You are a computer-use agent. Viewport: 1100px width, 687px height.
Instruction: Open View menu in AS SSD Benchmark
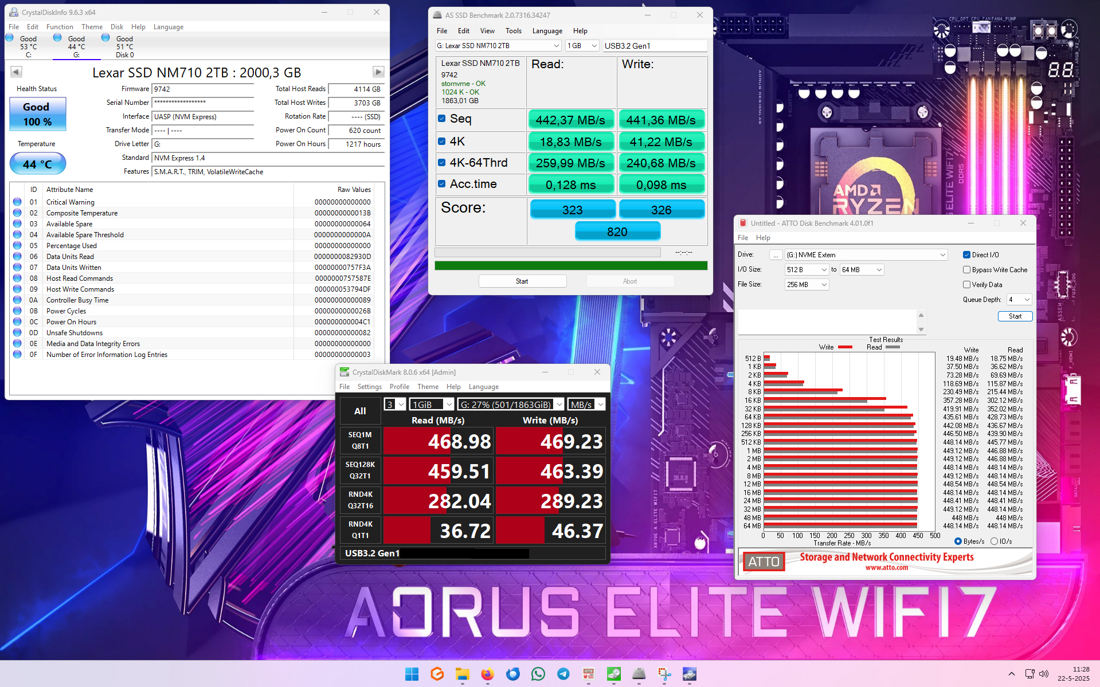(x=487, y=31)
